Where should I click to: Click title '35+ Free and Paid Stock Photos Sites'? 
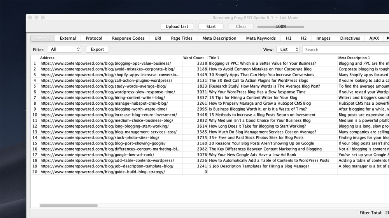(x=256, y=137)
